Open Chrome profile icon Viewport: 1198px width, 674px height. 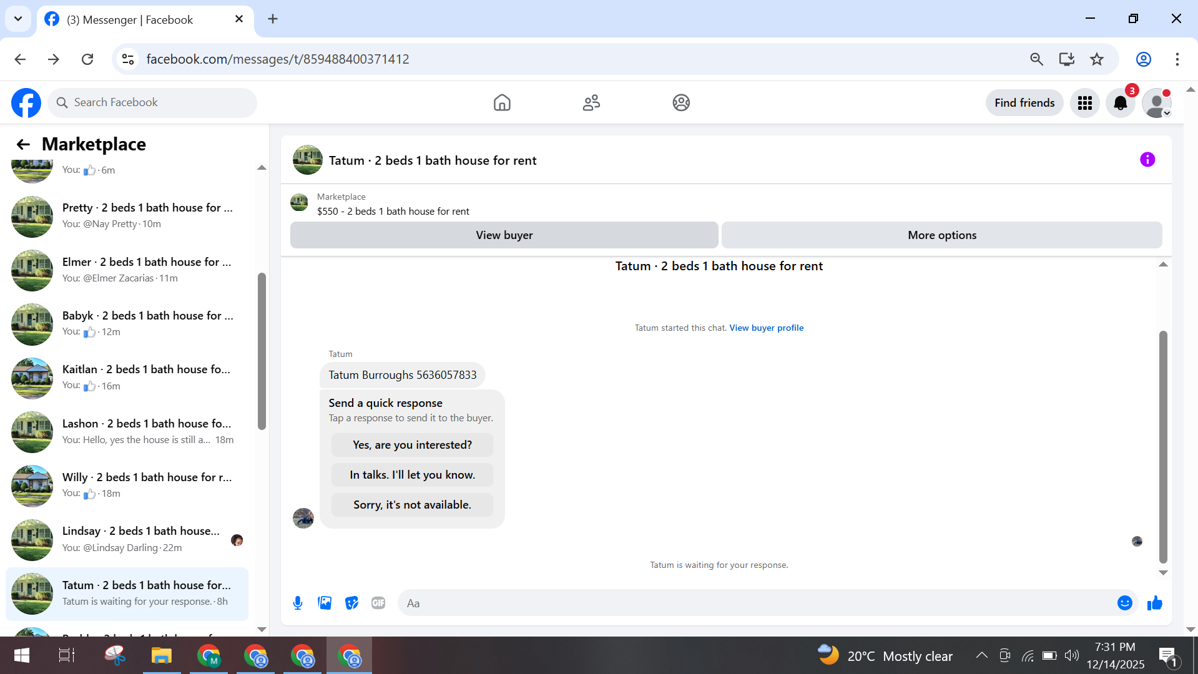point(1144,59)
